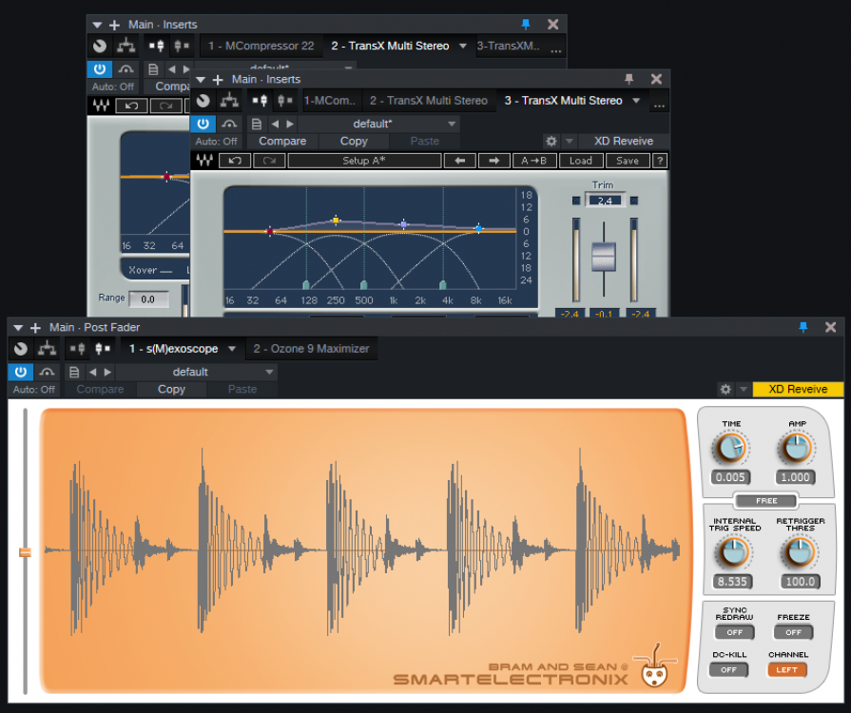Viewport: 851px width, 713px height.
Task: Click the right arrow button left of A→B
Action: coord(493,161)
